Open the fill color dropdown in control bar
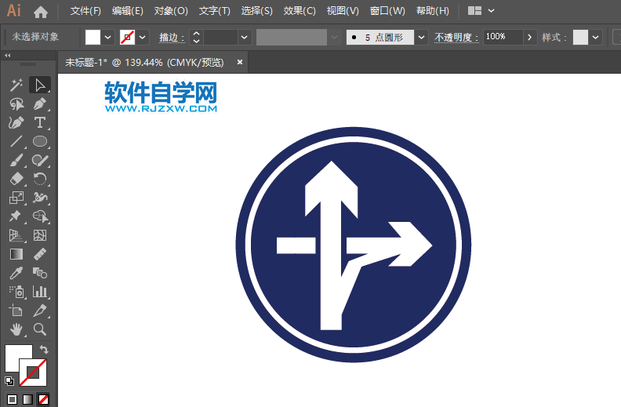This screenshot has height=407, width=621. (x=107, y=38)
